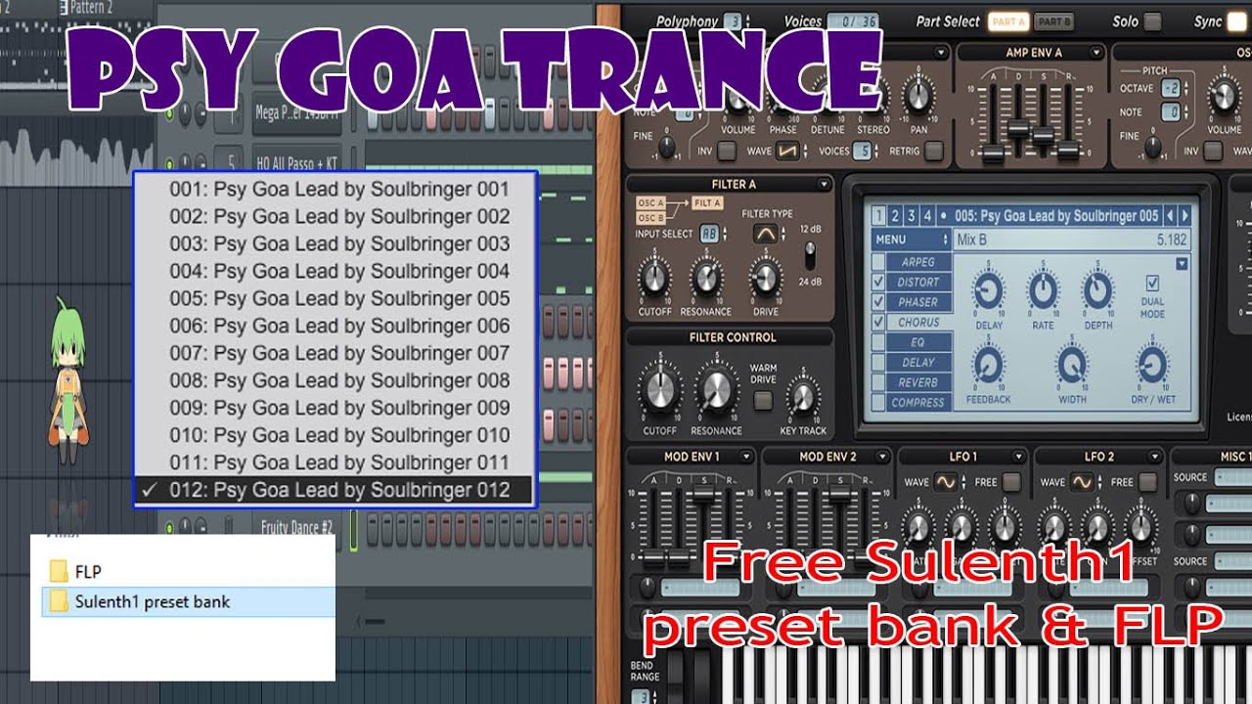Click the oscillator A sawtooth WAVE selector
The width and height of the screenshot is (1252, 704).
pyautogui.click(x=786, y=151)
